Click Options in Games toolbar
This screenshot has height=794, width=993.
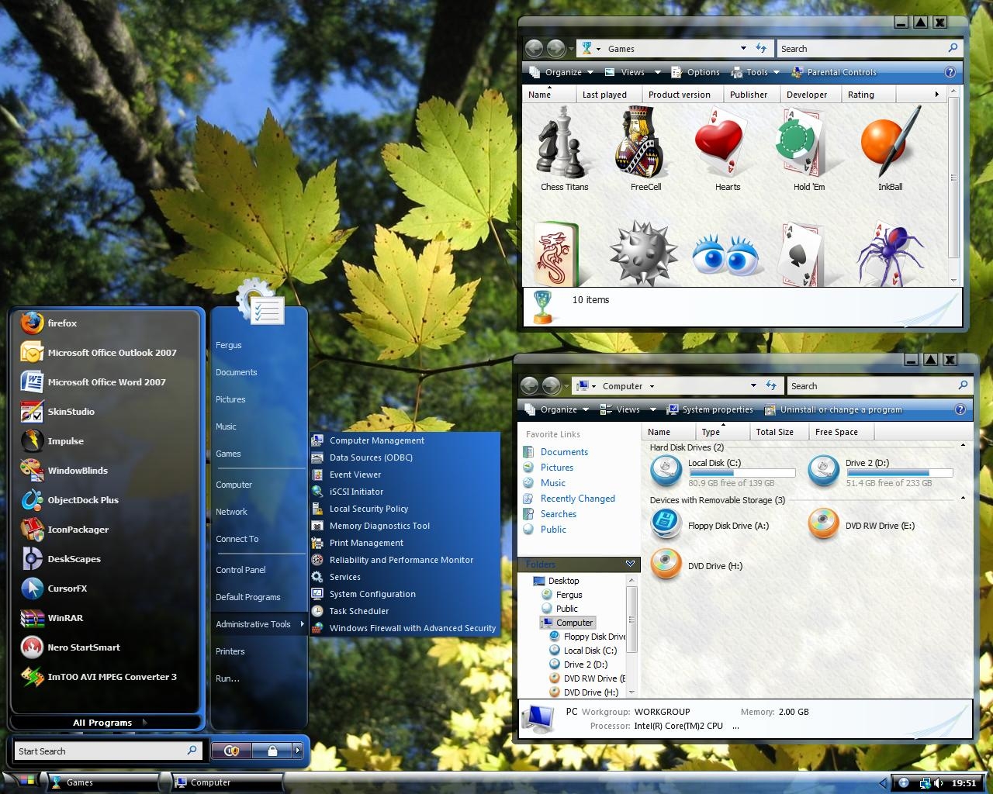click(x=694, y=72)
